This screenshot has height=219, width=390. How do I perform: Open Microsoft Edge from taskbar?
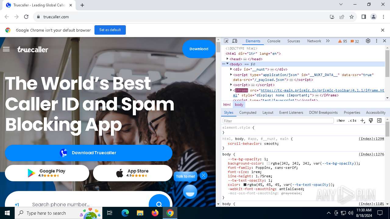coord(125,213)
